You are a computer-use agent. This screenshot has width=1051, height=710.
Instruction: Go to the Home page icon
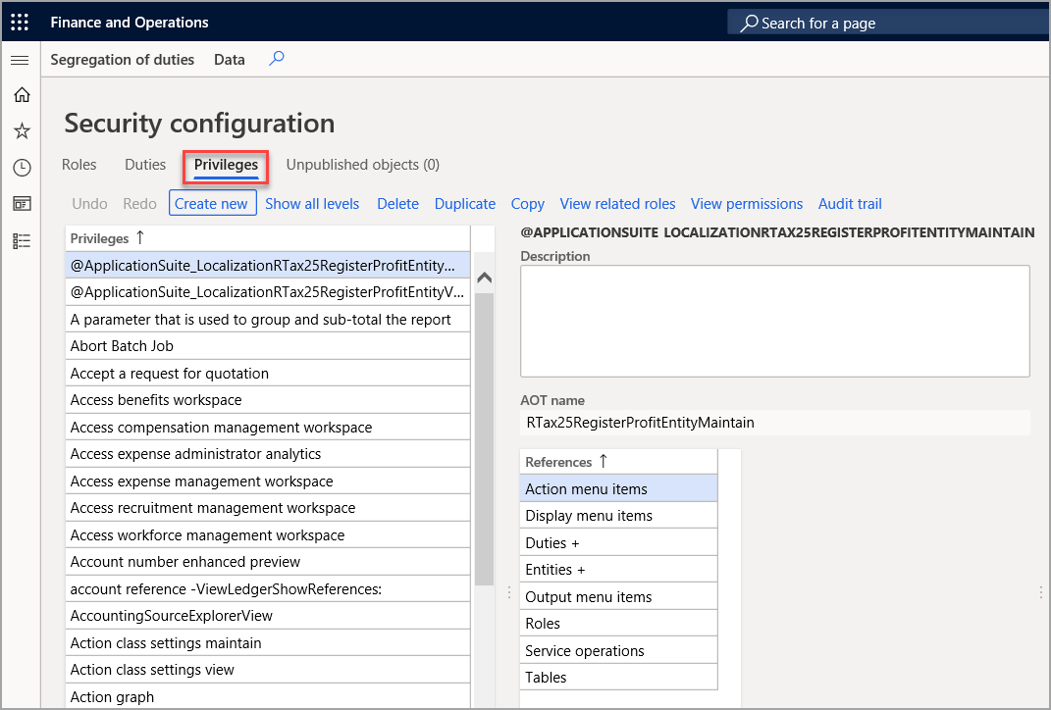tap(20, 95)
